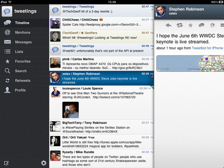
Task: Select Mike Rundle hashtags tweet
Action: click(102, 159)
